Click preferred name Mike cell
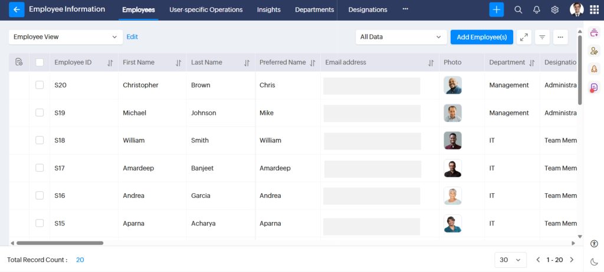The image size is (604, 272). click(267, 113)
